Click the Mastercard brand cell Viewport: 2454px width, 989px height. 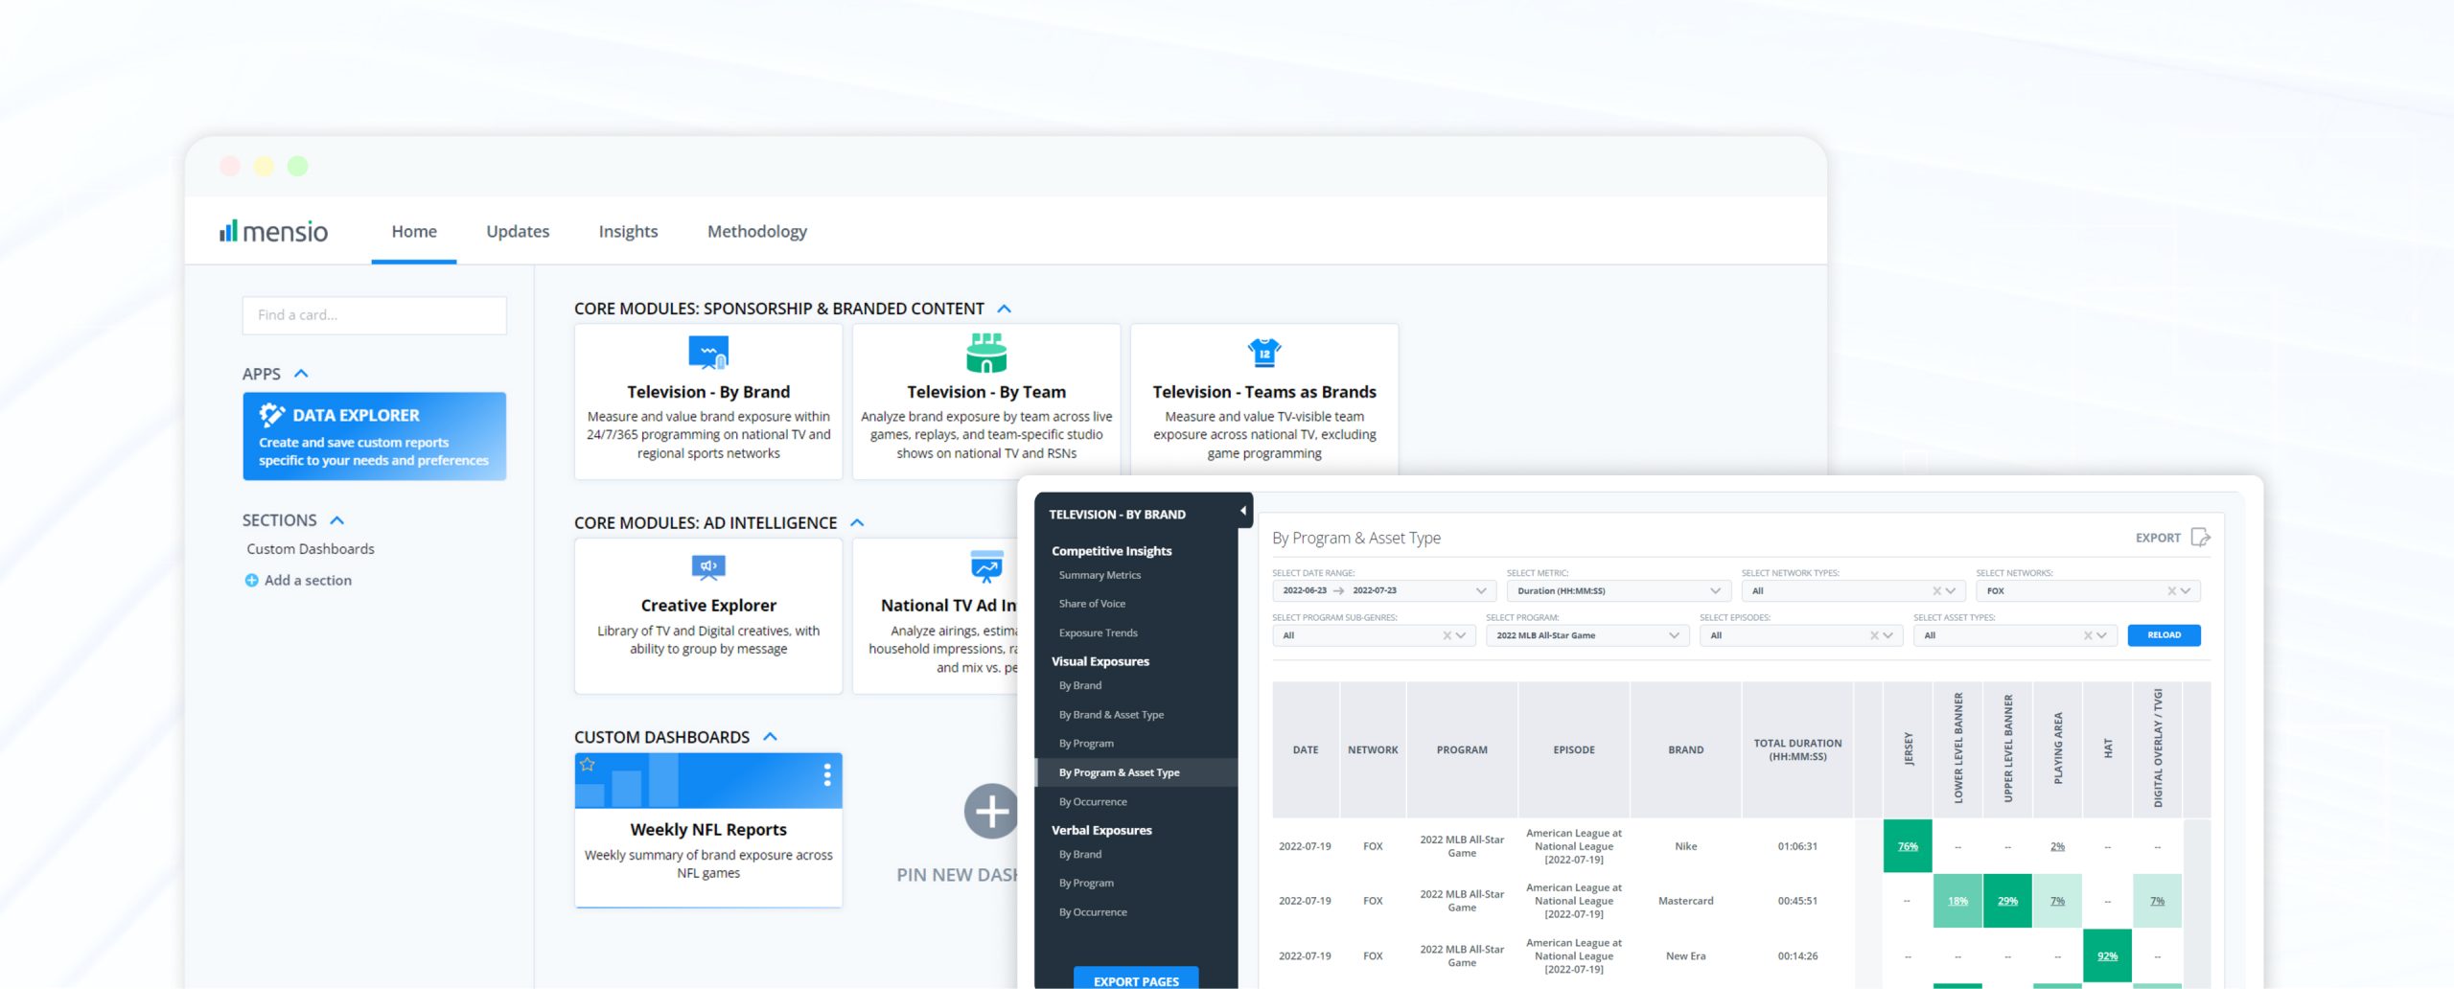1685,901
